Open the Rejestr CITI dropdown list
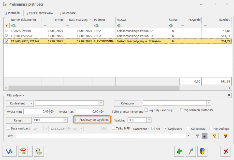The image size is (234, 160). click(x=65, y=120)
